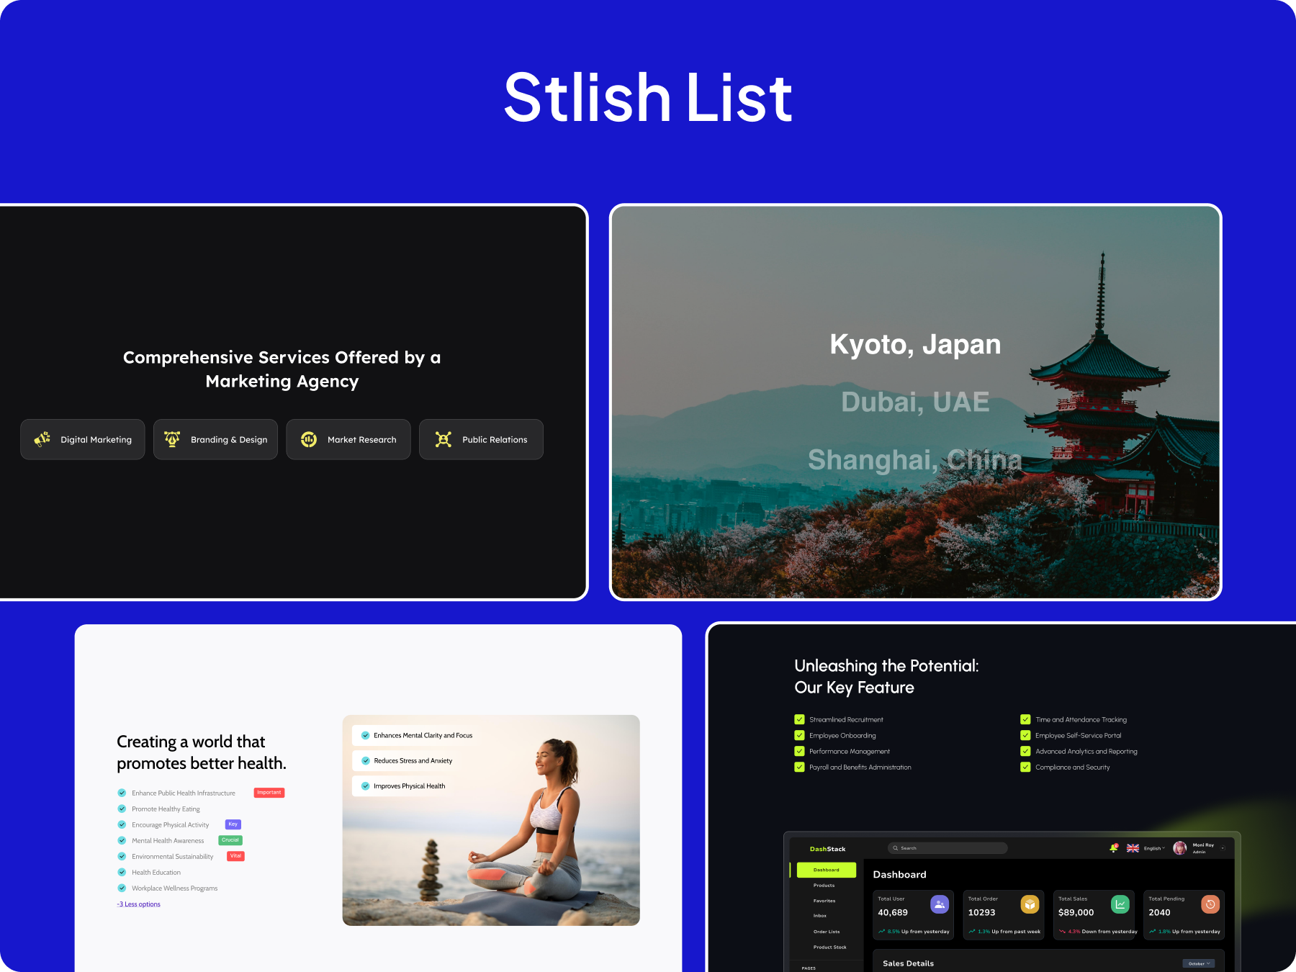Click the Public Relations network icon

444,439
